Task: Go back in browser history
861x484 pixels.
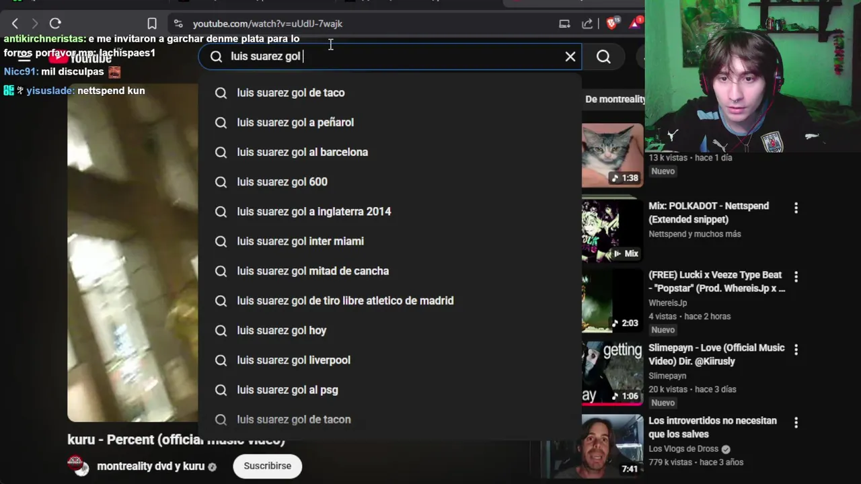Action: tap(15, 24)
